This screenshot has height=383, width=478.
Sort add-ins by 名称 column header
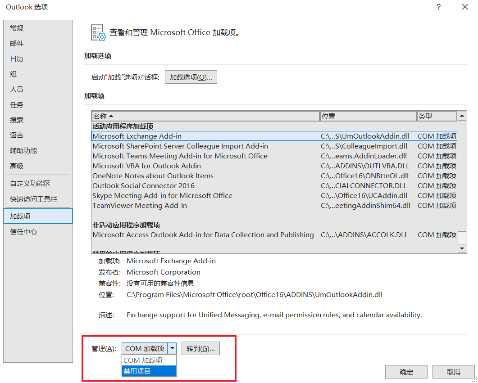(205, 116)
